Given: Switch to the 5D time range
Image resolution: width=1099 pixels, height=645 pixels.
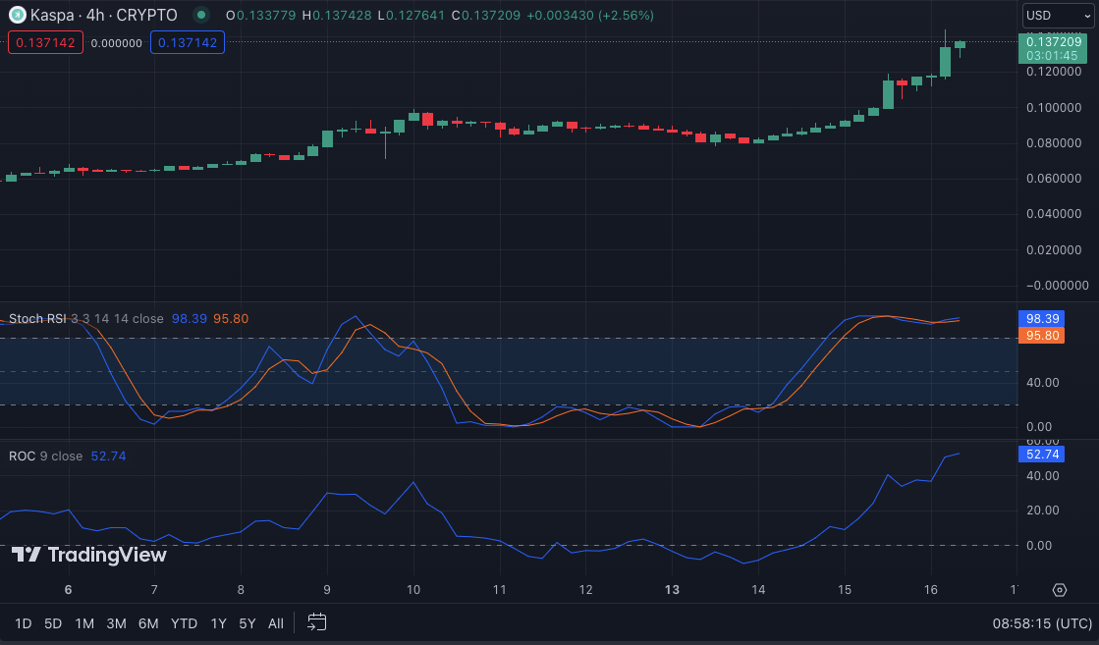Looking at the screenshot, I should (54, 623).
